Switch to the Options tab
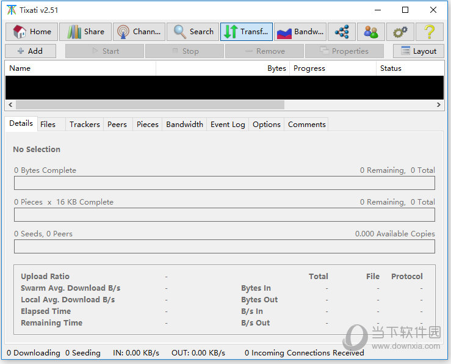Image resolution: width=451 pixels, height=364 pixels. point(267,125)
